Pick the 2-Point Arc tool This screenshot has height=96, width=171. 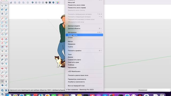point(6,30)
